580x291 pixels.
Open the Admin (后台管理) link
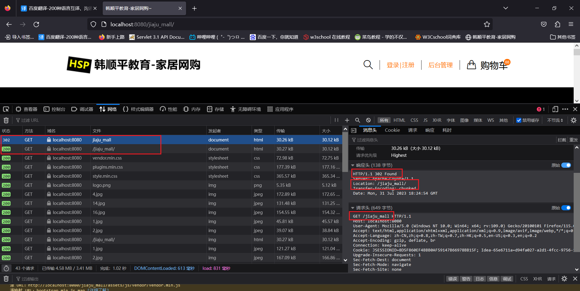(x=440, y=65)
